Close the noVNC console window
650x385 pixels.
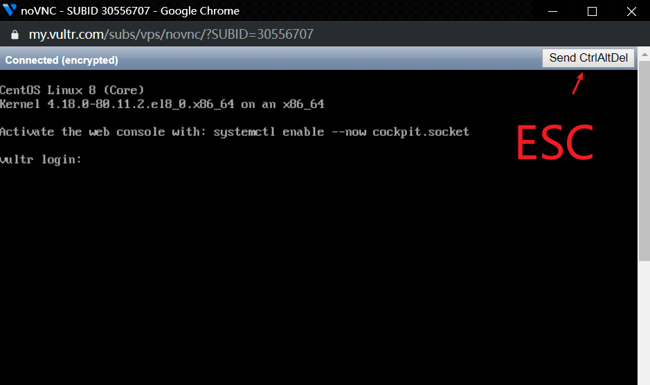[x=631, y=11]
